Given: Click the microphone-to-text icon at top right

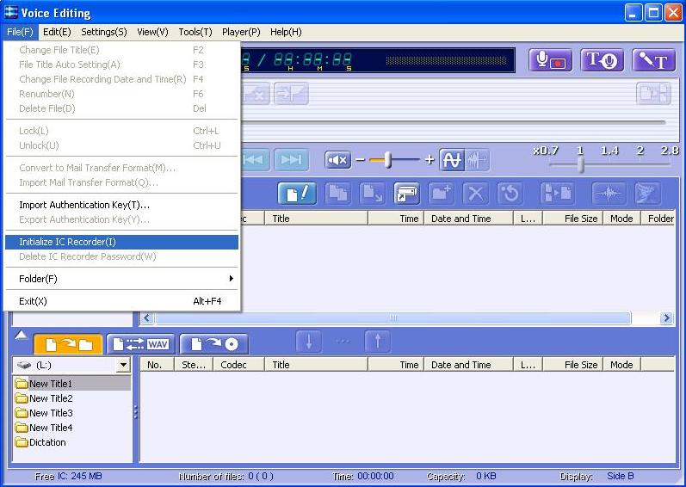Looking at the screenshot, I should (x=652, y=60).
